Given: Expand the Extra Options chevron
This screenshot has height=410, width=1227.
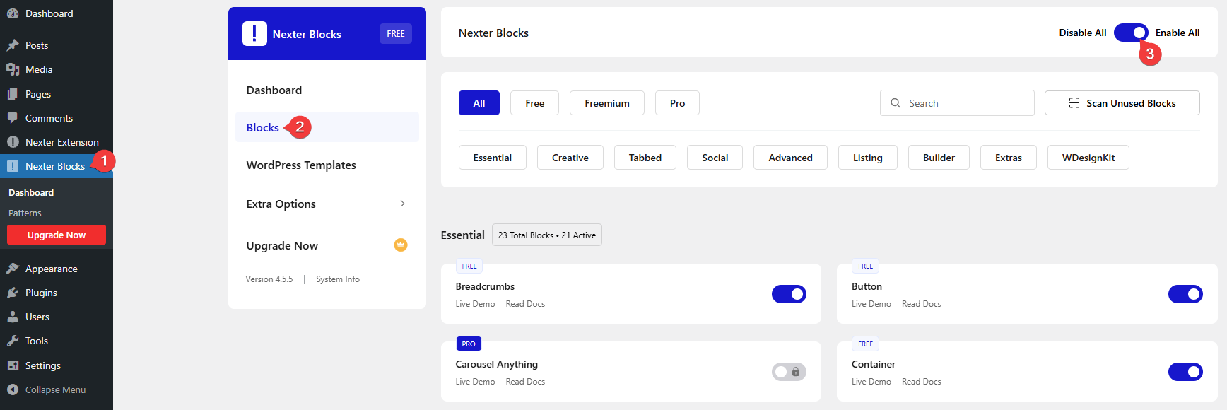Looking at the screenshot, I should 402,204.
